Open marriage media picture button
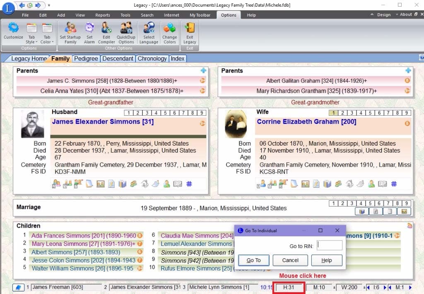This screenshot has width=424, height=294. tap(404, 211)
